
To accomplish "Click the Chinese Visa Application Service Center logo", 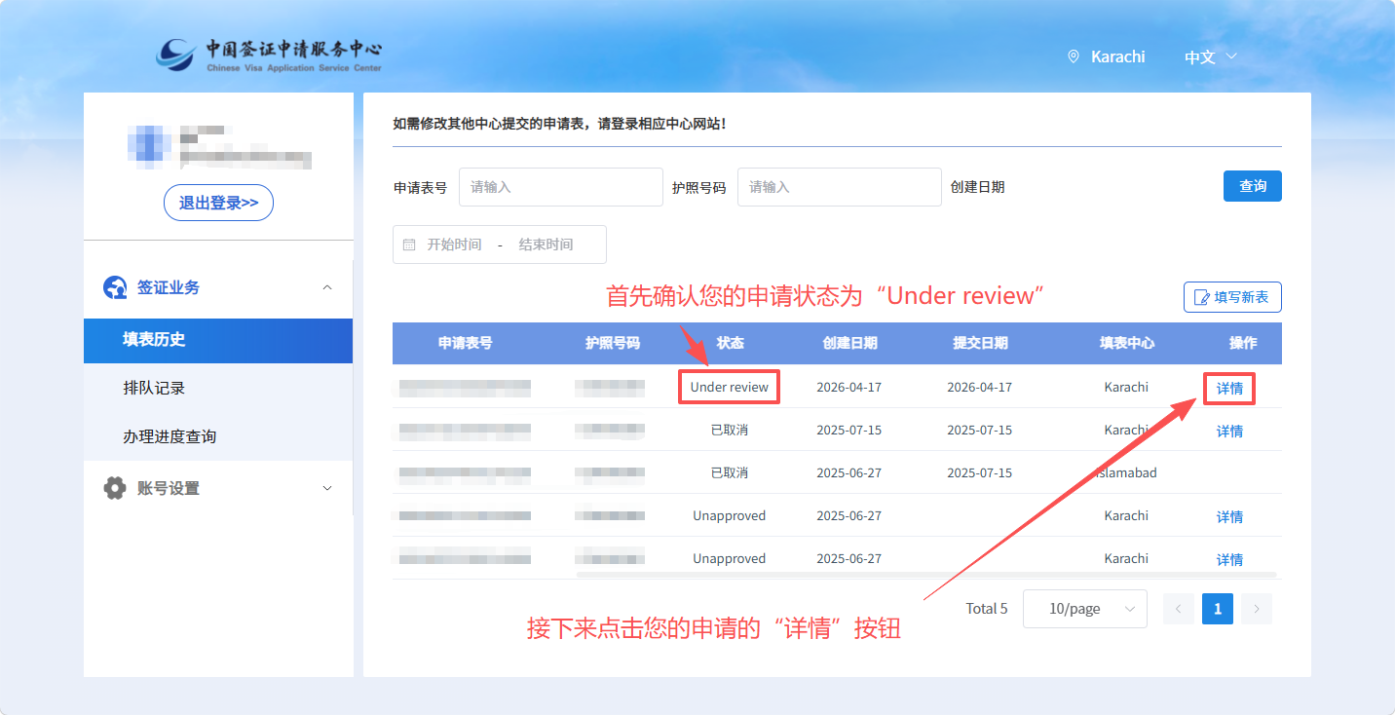I will point(269,55).
